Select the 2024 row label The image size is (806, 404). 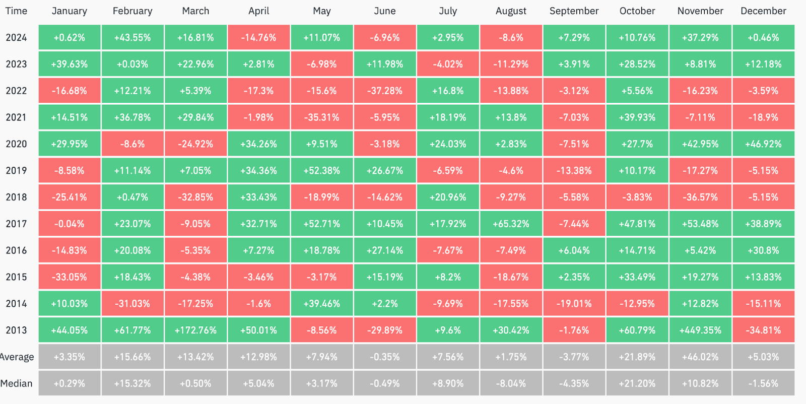[16, 38]
